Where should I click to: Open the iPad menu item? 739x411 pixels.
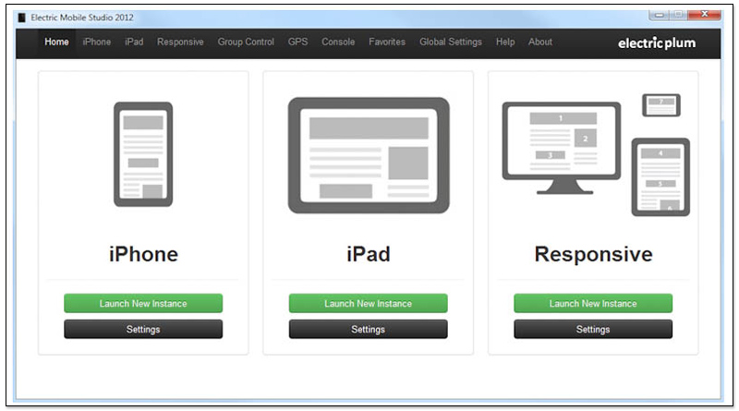pos(134,42)
